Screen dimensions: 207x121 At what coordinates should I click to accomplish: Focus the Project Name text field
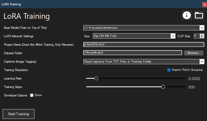[x=144, y=44]
